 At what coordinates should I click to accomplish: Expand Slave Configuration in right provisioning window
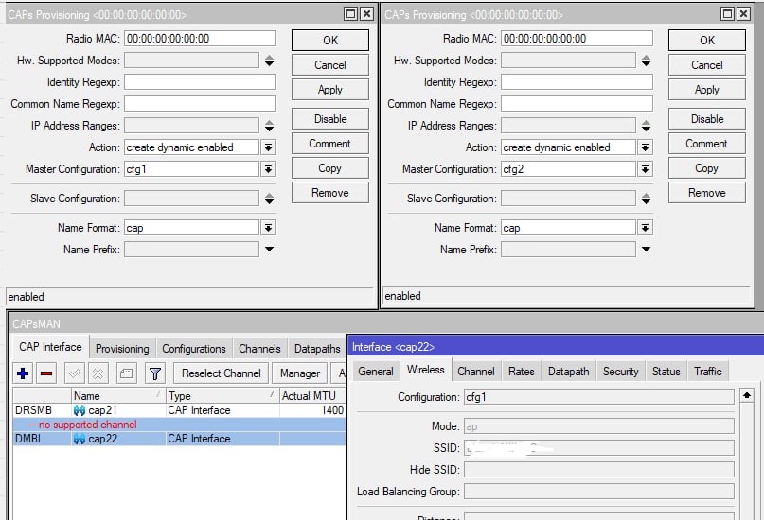(646, 199)
